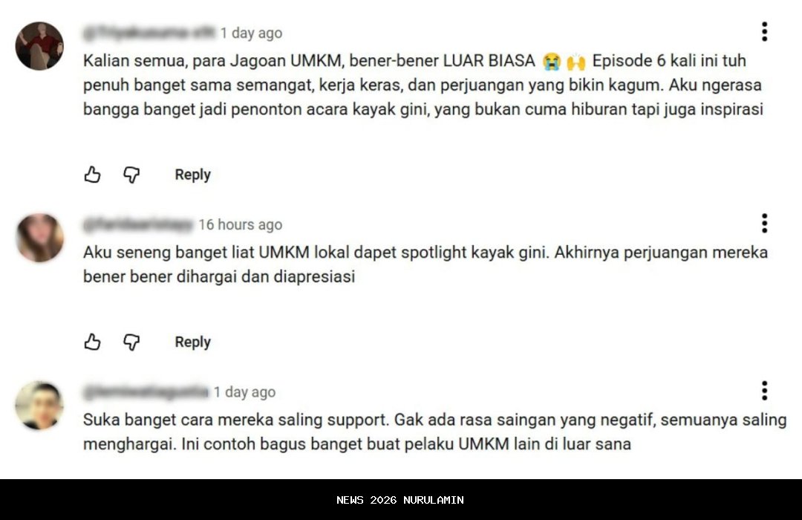The height and width of the screenshot is (520, 802).
Task: Open the blurred username on the 16 hours ago comment
Action: 138,224
